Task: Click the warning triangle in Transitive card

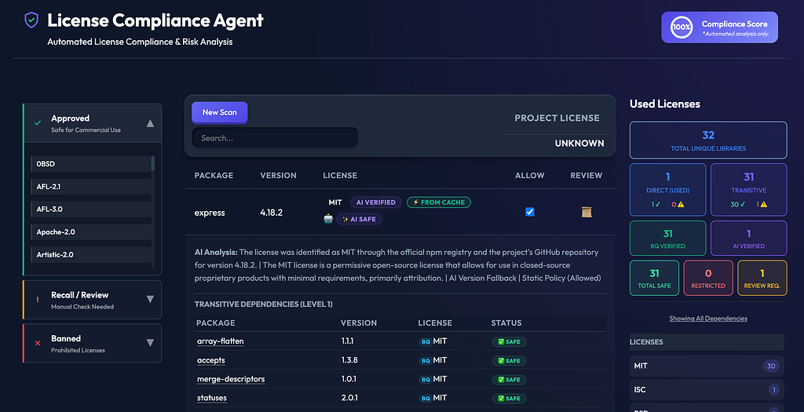Action: click(x=763, y=204)
